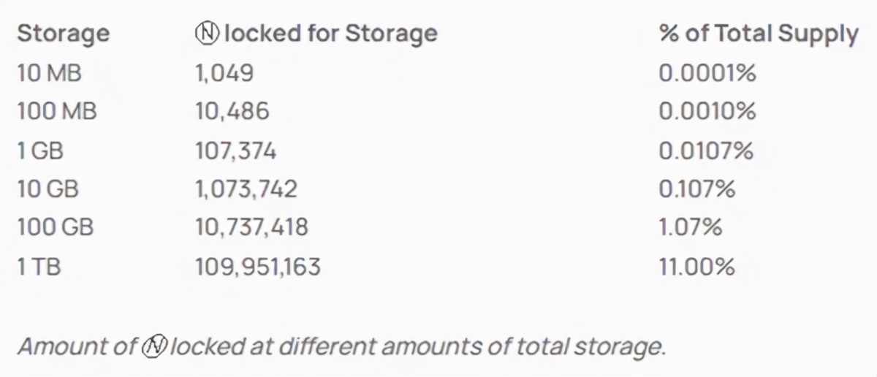877x377 pixels.
Task: Click the Storage column header
Action: [63, 34]
